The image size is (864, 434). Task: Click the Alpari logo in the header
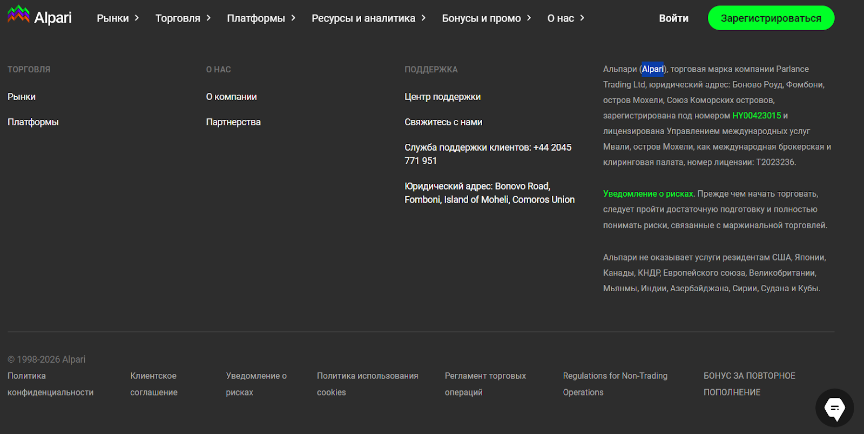[39, 17]
